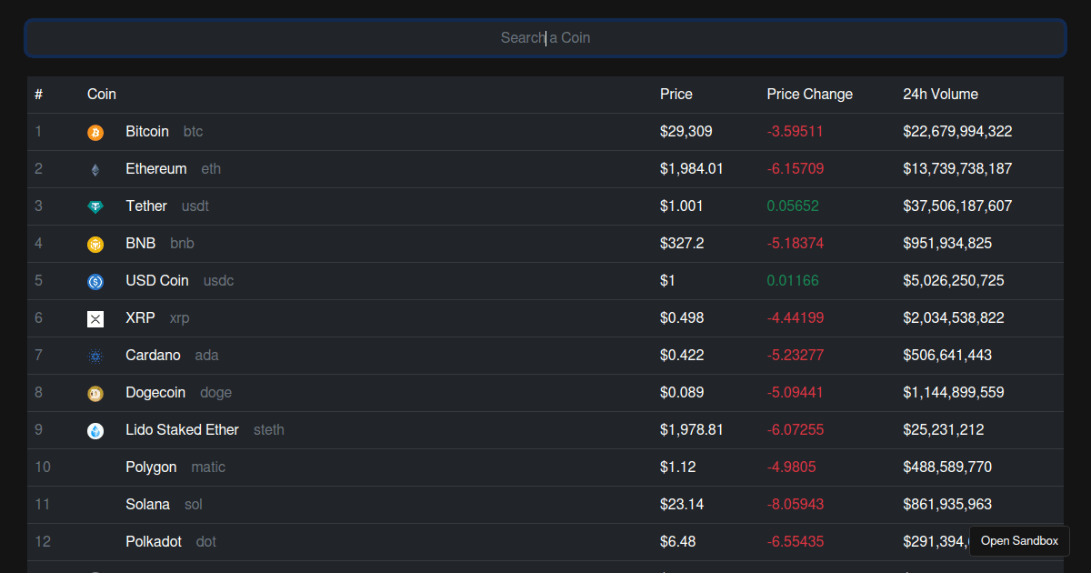Click the Price Change column header

point(809,95)
